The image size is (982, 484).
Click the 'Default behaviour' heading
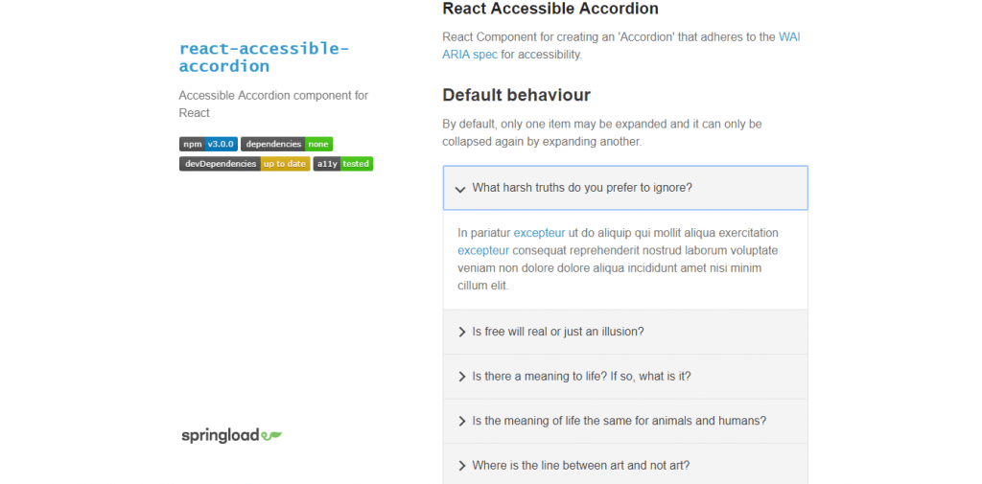516,95
